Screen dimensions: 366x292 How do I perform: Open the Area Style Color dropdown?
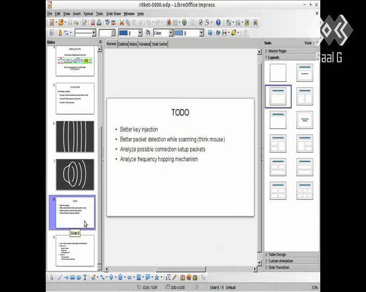point(171,33)
